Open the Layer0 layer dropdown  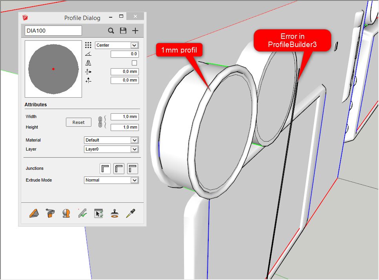tap(111, 149)
